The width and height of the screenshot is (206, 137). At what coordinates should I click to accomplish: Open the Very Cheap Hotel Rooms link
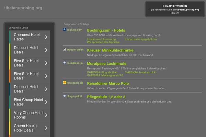coord(28,115)
